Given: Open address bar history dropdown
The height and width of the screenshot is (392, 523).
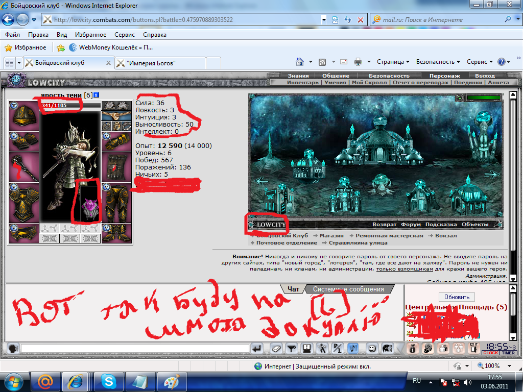Looking at the screenshot, I should pyautogui.click(x=323, y=20).
